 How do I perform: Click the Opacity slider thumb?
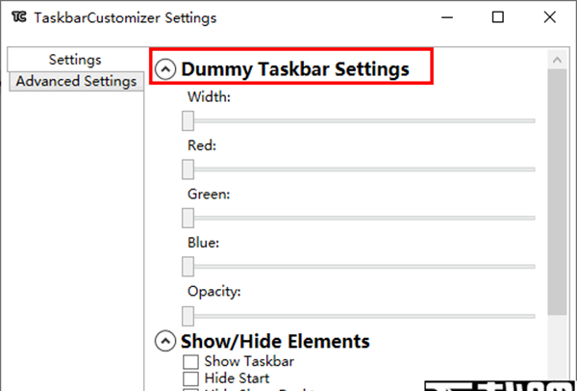point(188,316)
